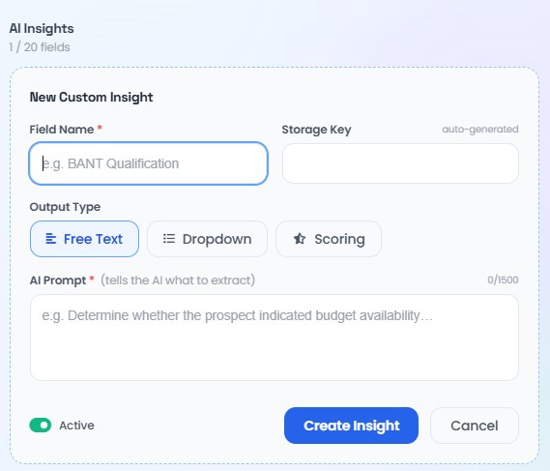Click the Free Text lines icon

51,239
